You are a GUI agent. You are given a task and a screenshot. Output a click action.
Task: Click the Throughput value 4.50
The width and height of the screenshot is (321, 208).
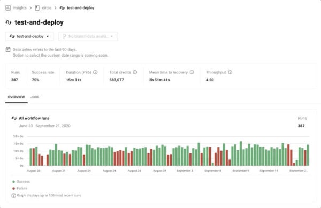coord(210,80)
